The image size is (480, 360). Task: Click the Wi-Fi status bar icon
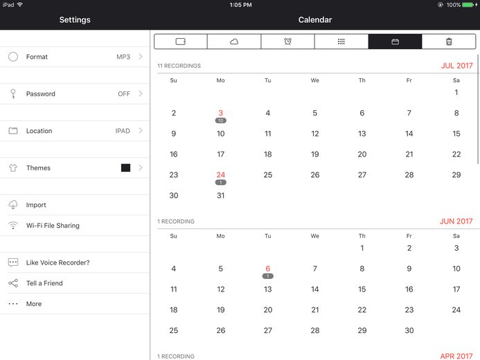tap(20, 5)
